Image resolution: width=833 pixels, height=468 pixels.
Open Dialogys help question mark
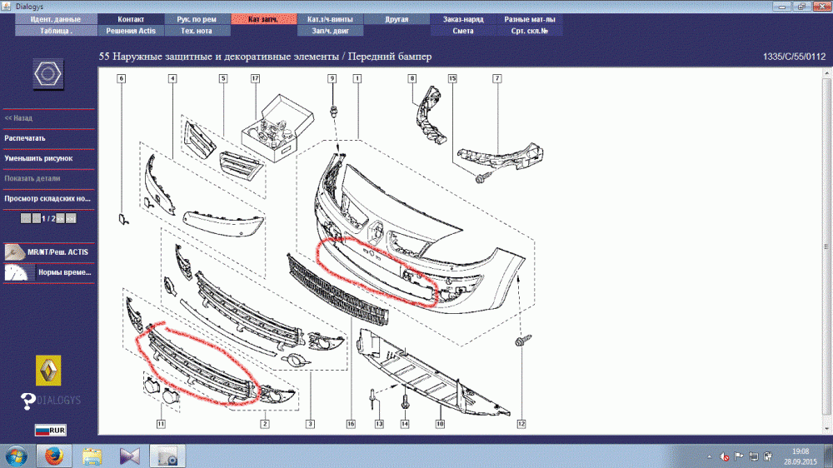[x=28, y=401]
